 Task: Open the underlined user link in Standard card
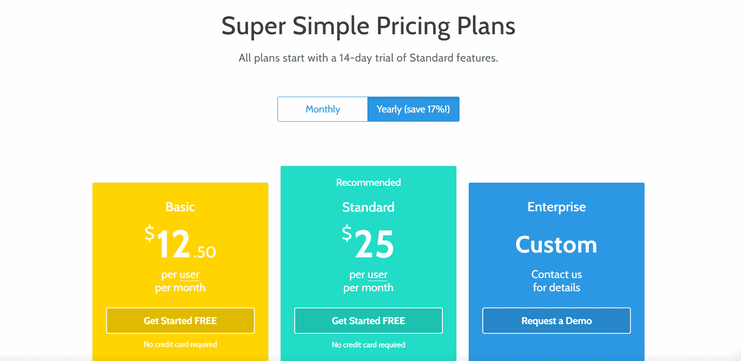tap(377, 275)
